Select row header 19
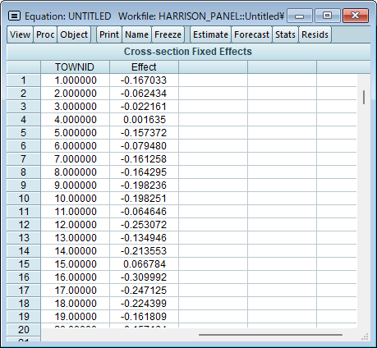This screenshot has height=348, width=377. click(x=24, y=317)
